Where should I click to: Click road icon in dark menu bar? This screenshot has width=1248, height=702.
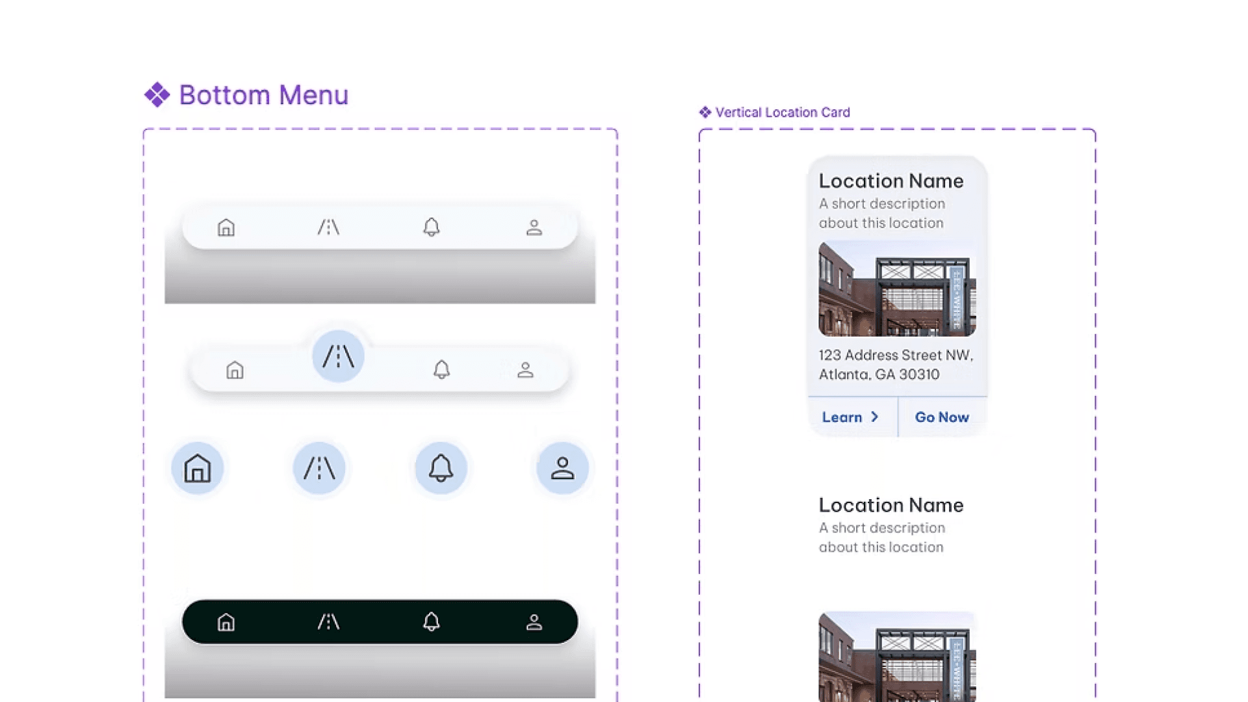click(328, 622)
